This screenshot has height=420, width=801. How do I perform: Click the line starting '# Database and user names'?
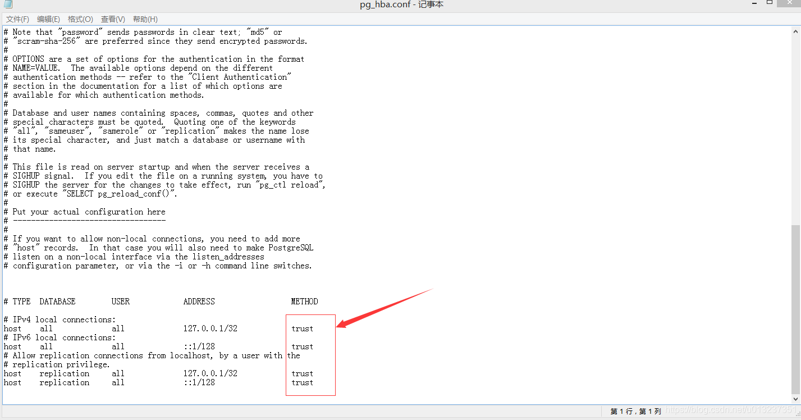(x=158, y=113)
